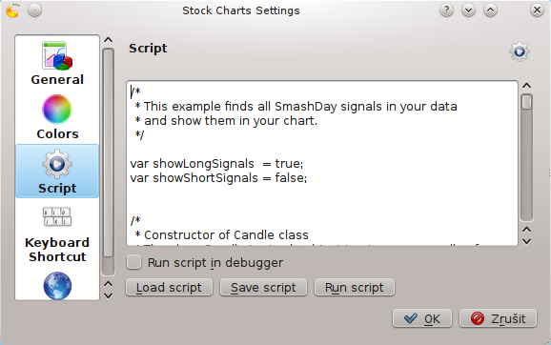Click the Load script button
551x345 pixels.
point(169,288)
